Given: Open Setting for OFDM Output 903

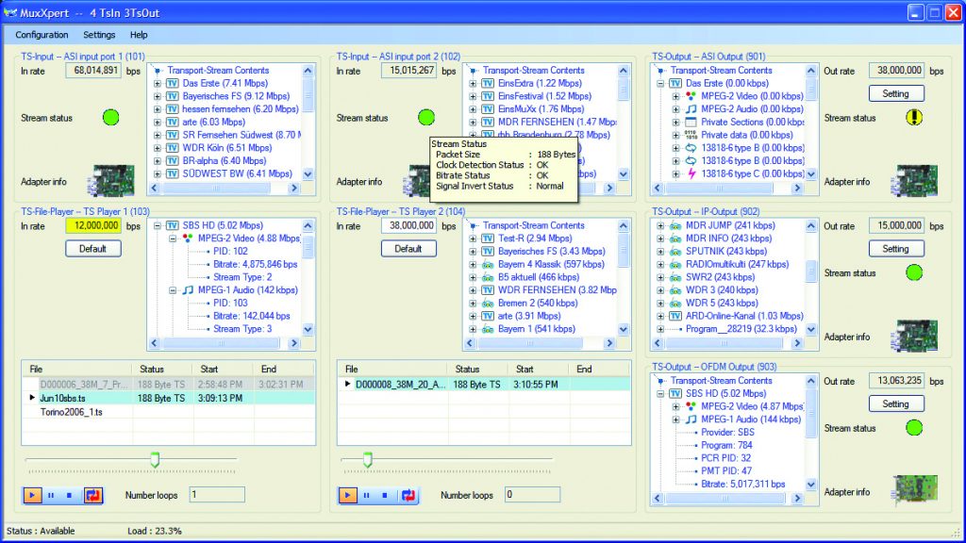Looking at the screenshot, I should [896, 403].
